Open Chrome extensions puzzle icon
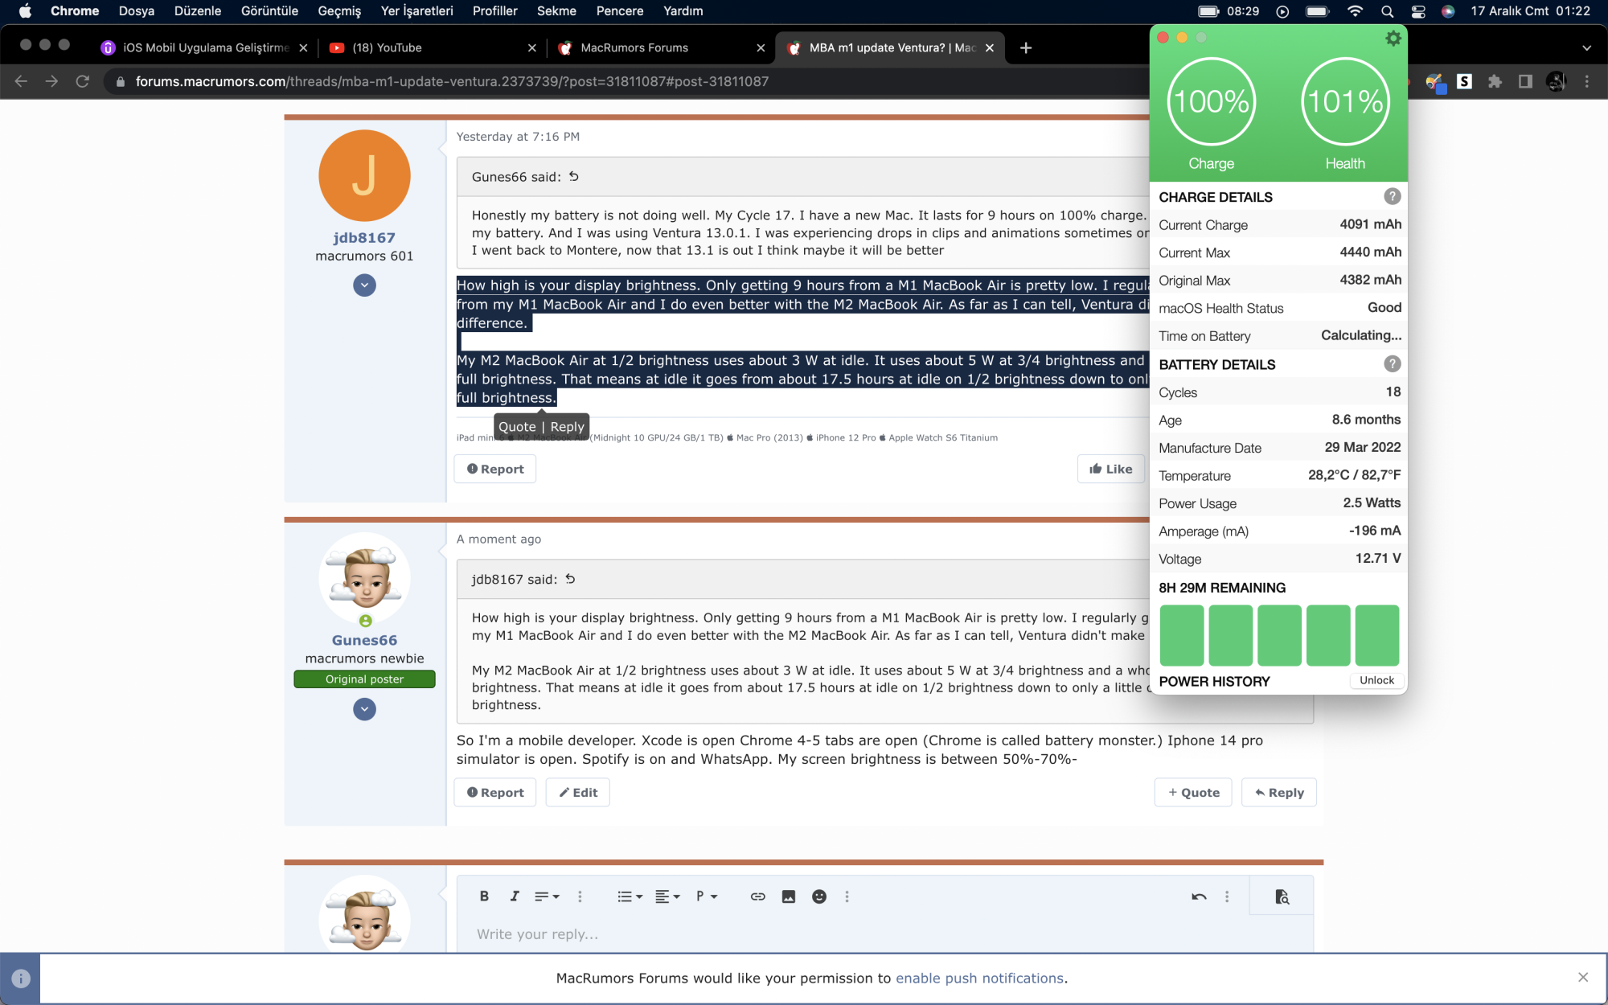The height and width of the screenshot is (1005, 1608). point(1495,81)
